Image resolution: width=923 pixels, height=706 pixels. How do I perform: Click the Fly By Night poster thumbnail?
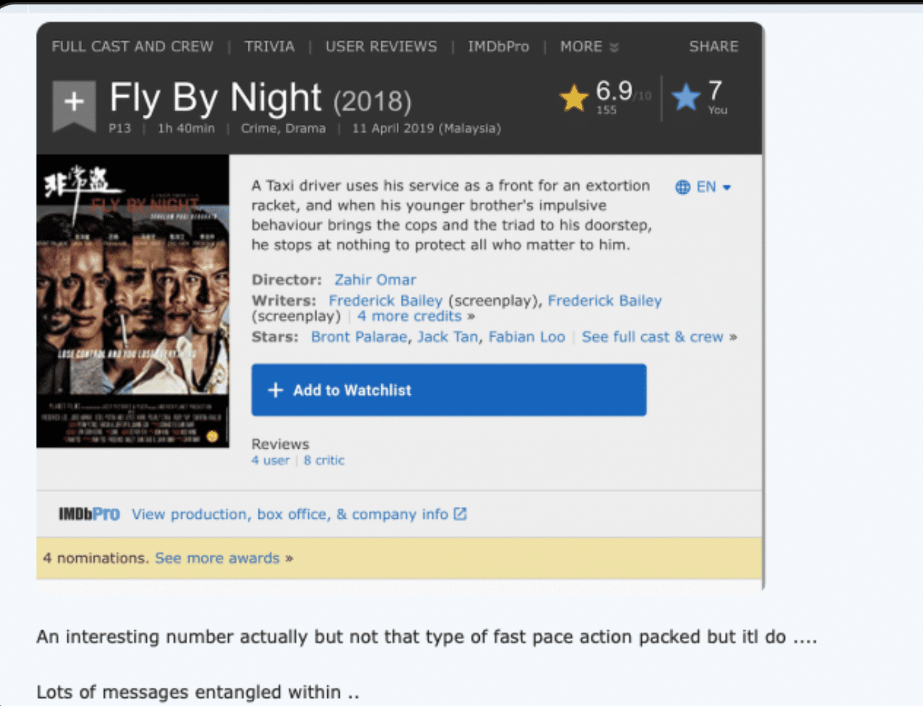point(132,301)
